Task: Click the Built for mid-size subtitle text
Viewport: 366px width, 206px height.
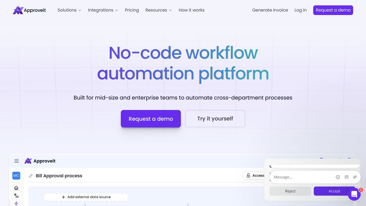Action: click(183, 98)
